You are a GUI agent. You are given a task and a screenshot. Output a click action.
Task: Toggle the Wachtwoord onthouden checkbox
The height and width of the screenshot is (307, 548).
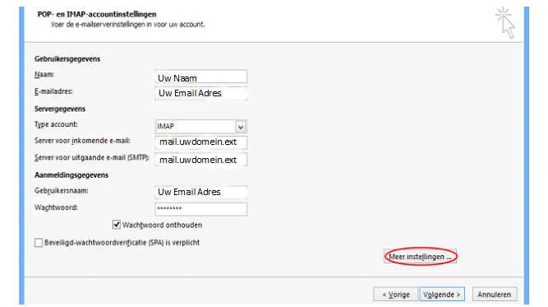point(117,225)
